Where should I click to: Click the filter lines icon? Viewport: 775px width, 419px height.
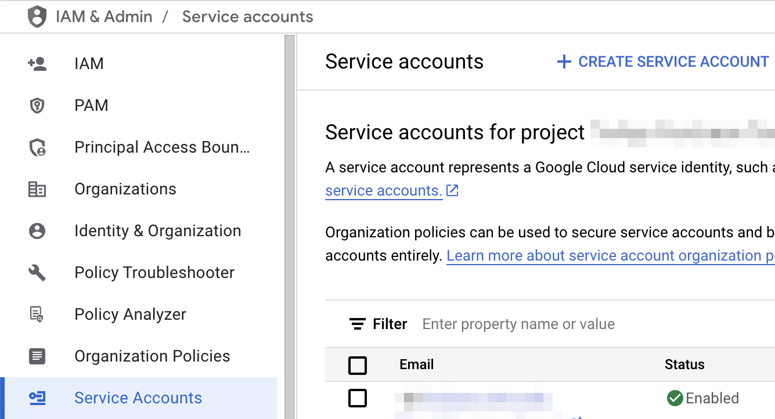[x=358, y=324]
